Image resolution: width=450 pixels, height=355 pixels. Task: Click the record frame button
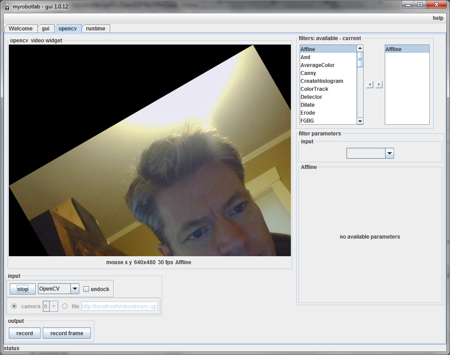67,333
